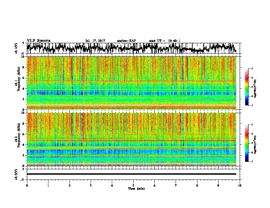
Task: Click time axis tick label "8"
Action: [x=197, y=186]
